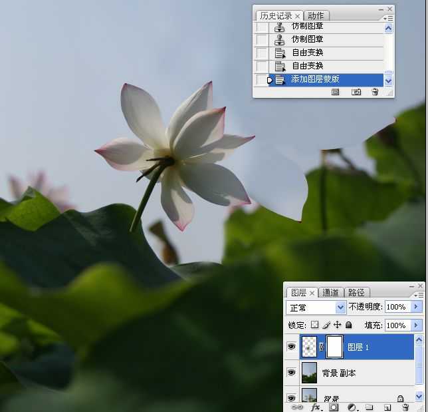
Task: Toggle lock transparent pixels option
Action: pyautogui.click(x=315, y=325)
